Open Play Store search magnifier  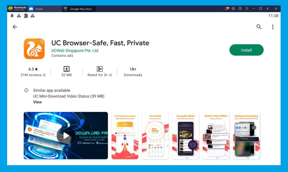pos(259,27)
